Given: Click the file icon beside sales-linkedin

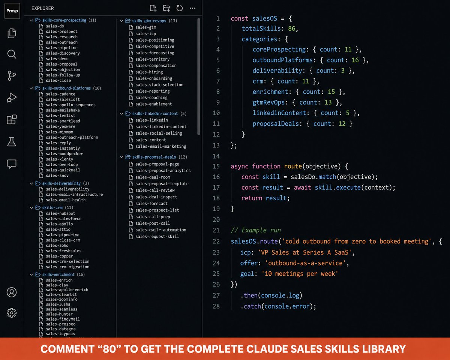Looking at the screenshot, I should pos(131,120).
